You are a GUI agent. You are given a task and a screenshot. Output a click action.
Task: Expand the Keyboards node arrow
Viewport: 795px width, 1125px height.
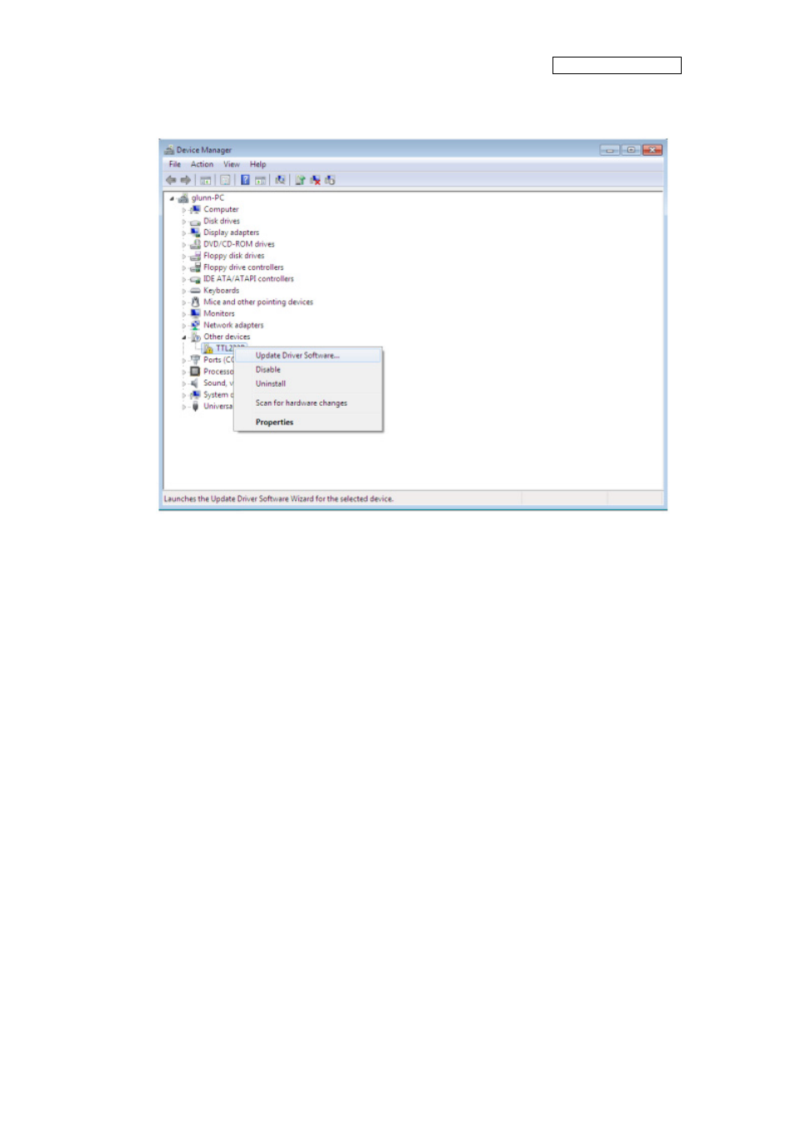click(x=184, y=291)
